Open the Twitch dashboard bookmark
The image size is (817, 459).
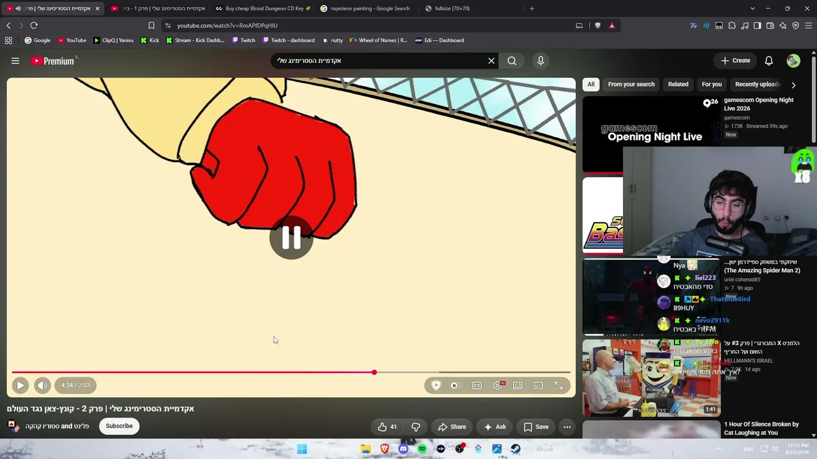point(288,40)
